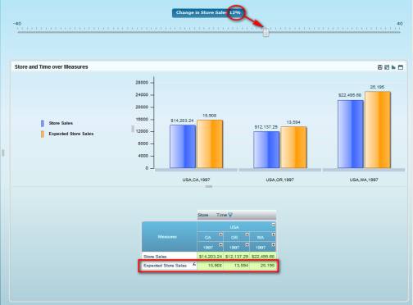
Task: Expand the OR column member
Action: click(247, 234)
